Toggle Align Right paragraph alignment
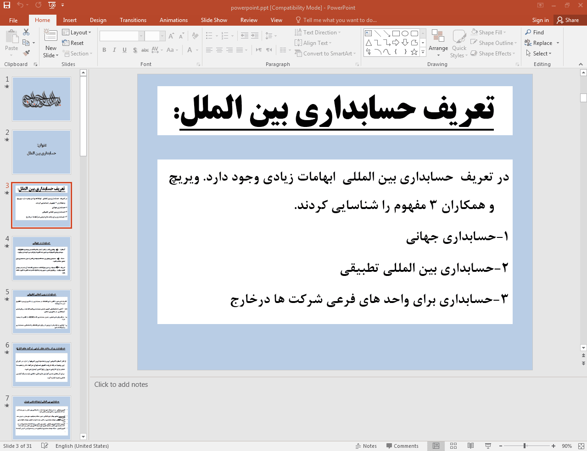 (x=229, y=50)
